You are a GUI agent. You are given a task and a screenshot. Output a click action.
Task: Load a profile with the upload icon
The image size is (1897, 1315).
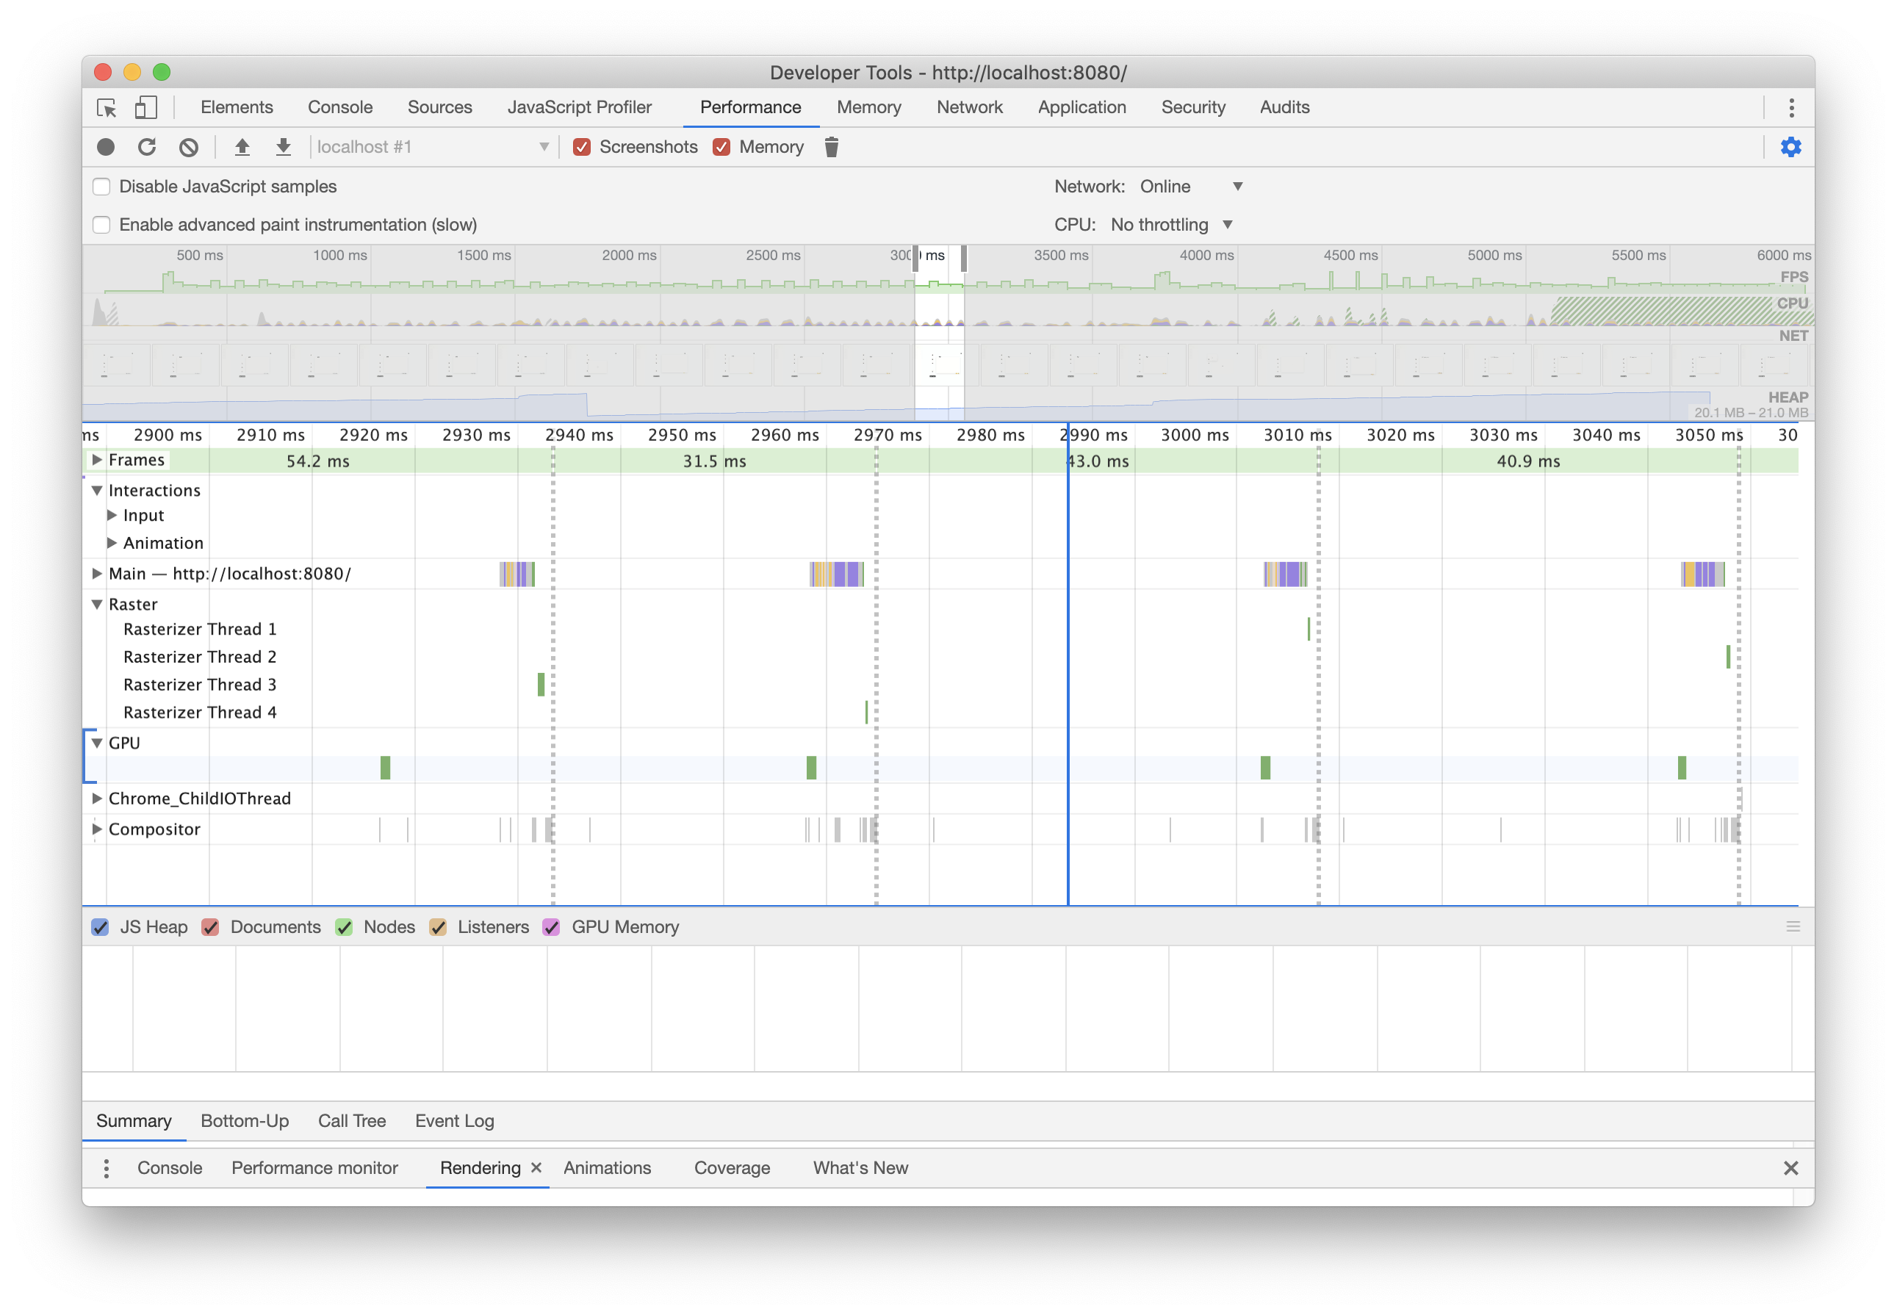pyautogui.click(x=242, y=147)
